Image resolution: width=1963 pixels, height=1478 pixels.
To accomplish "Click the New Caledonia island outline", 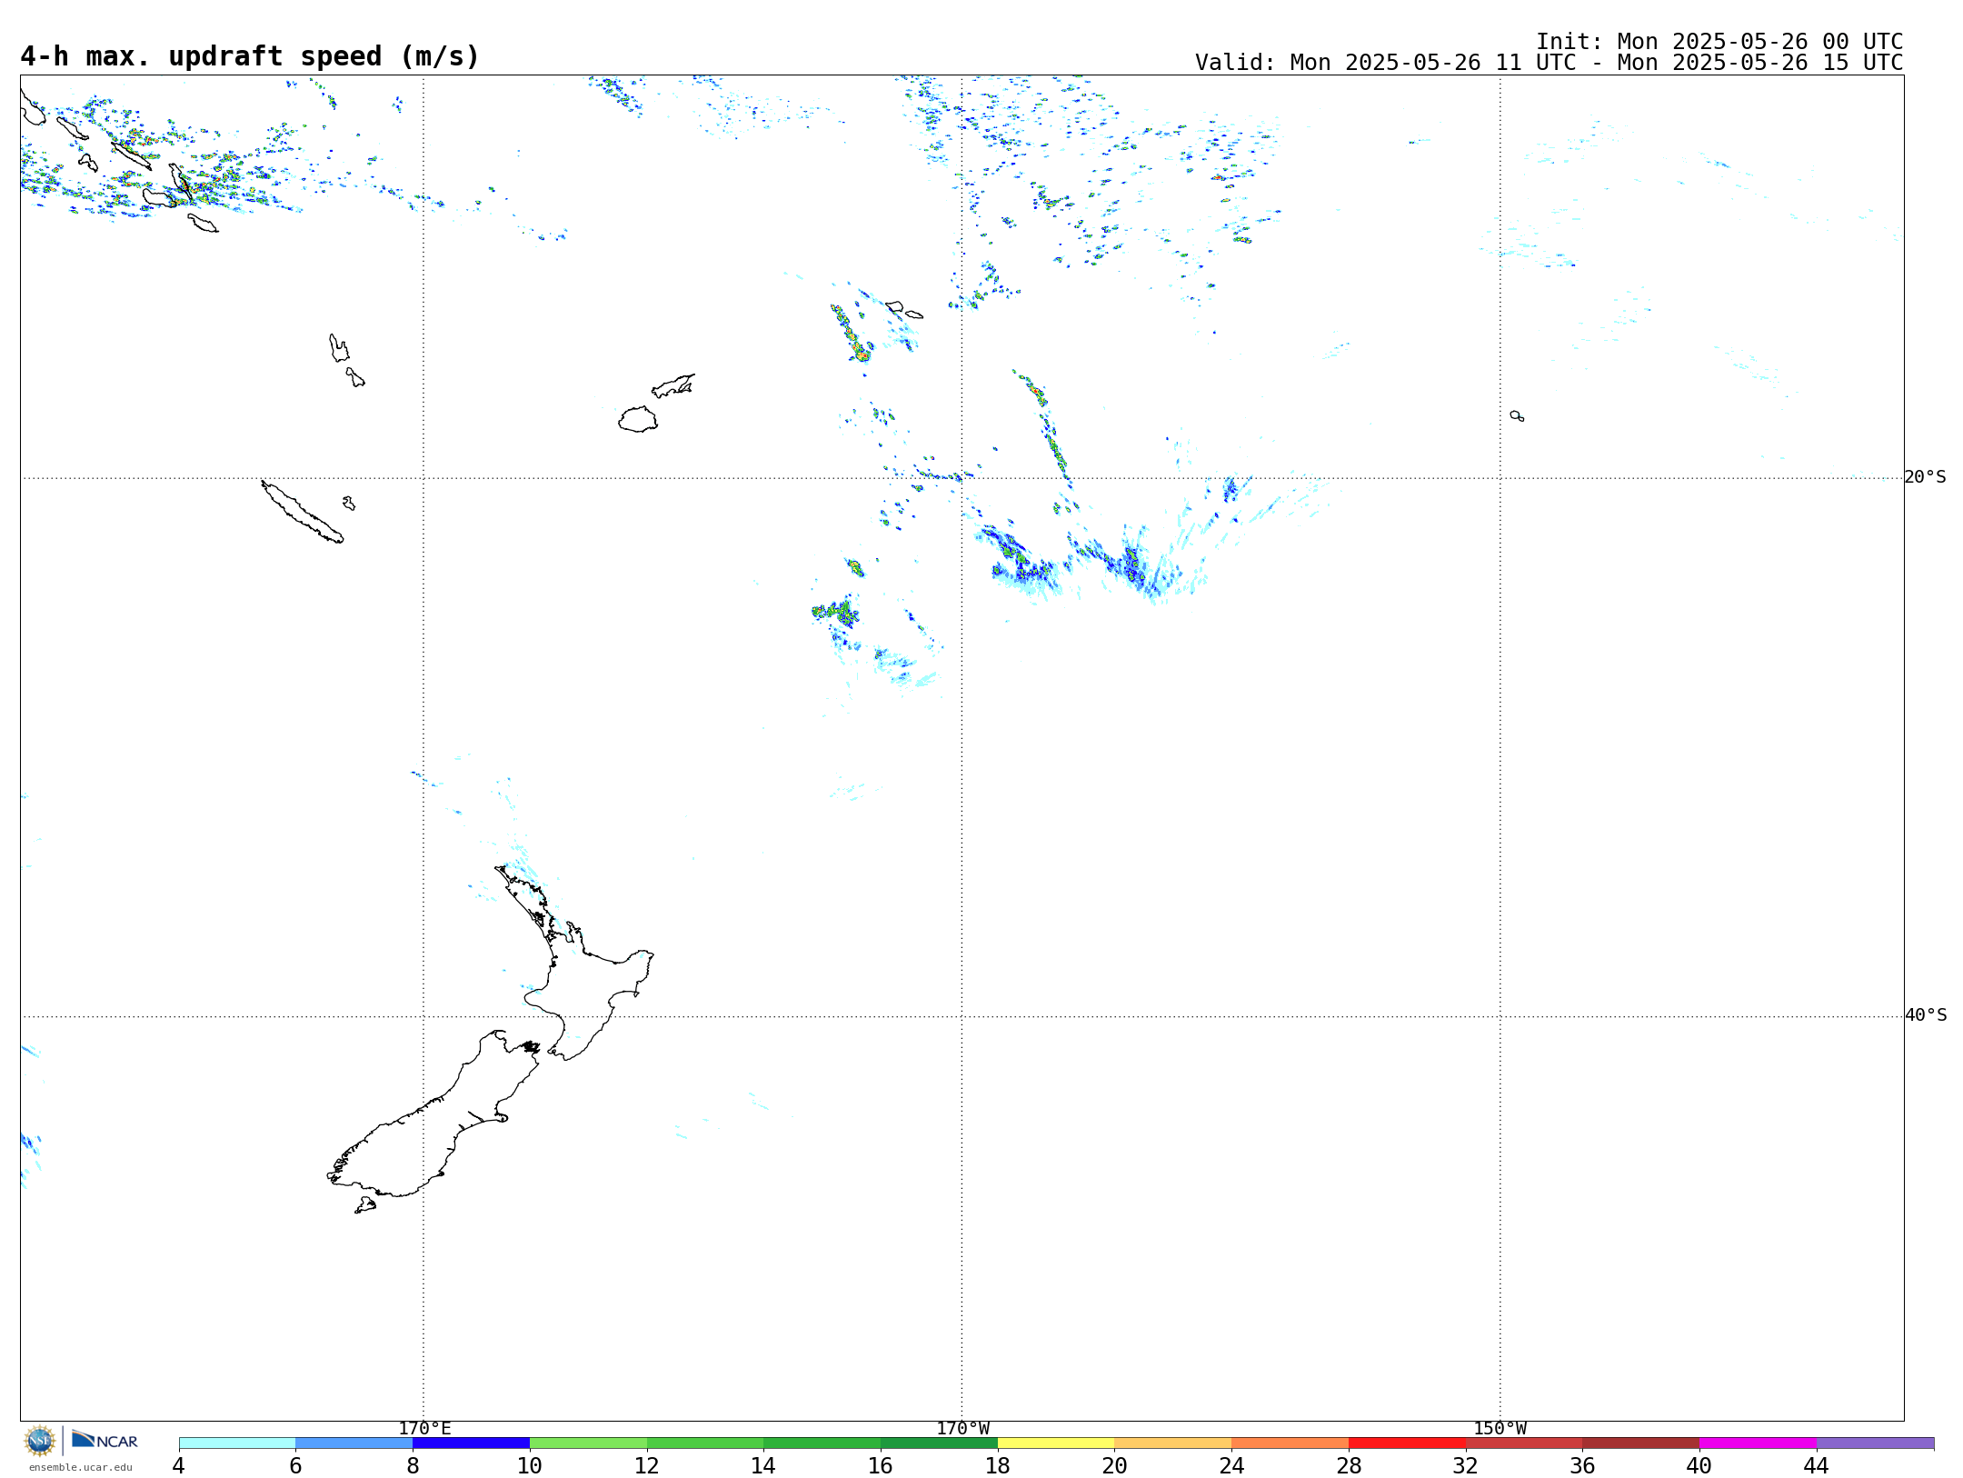I will pyautogui.click(x=302, y=512).
